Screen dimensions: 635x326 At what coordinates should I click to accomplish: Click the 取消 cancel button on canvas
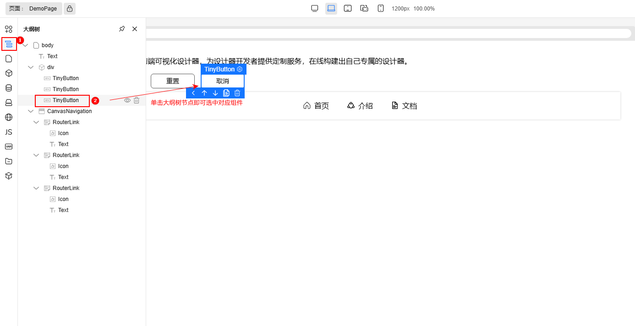[x=222, y=81]
